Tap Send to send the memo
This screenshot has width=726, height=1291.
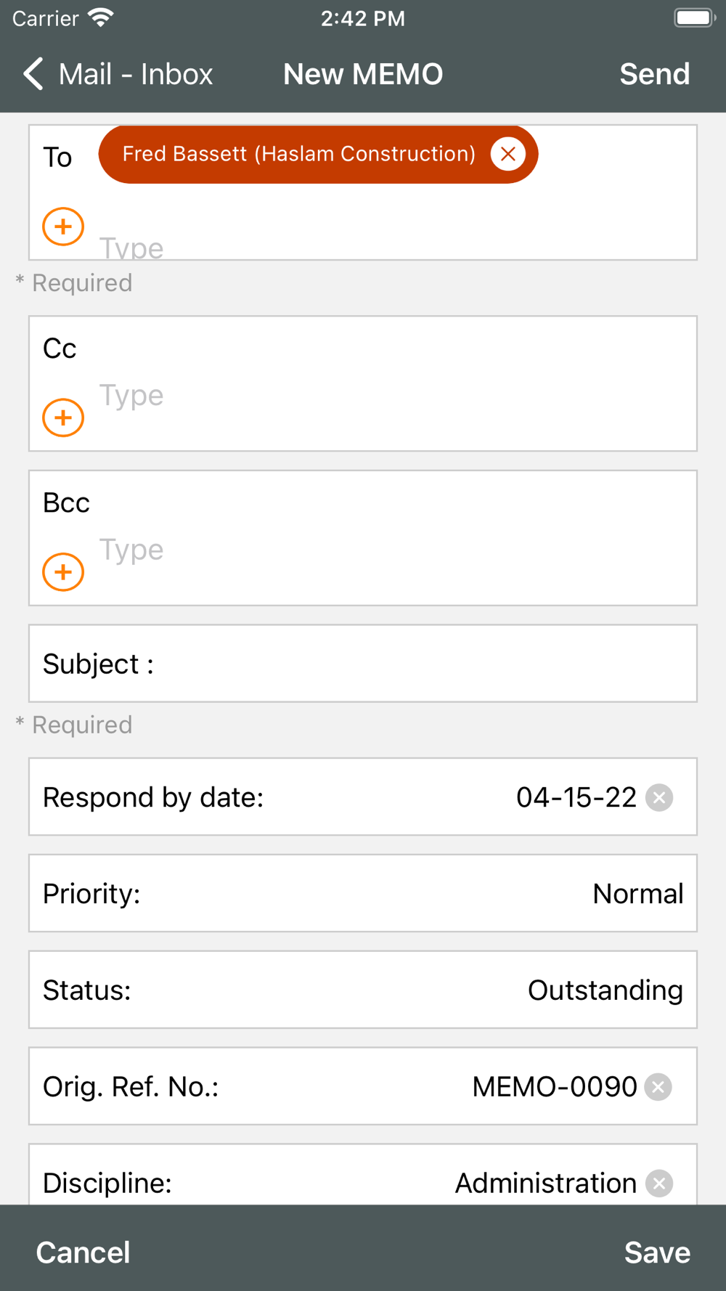click(654, 74)
